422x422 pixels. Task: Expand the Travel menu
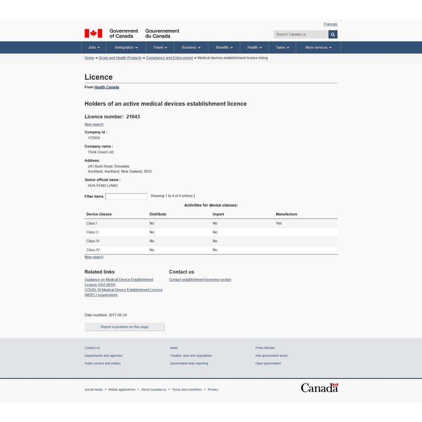[x=160, y=47]
